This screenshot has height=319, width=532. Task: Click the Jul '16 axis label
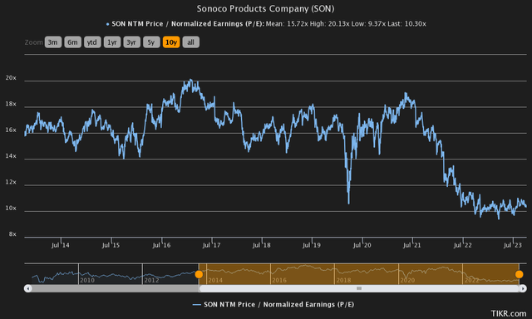(161, 245)
